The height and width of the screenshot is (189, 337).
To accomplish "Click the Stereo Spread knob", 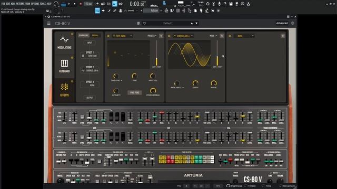I will click(153, 91).
